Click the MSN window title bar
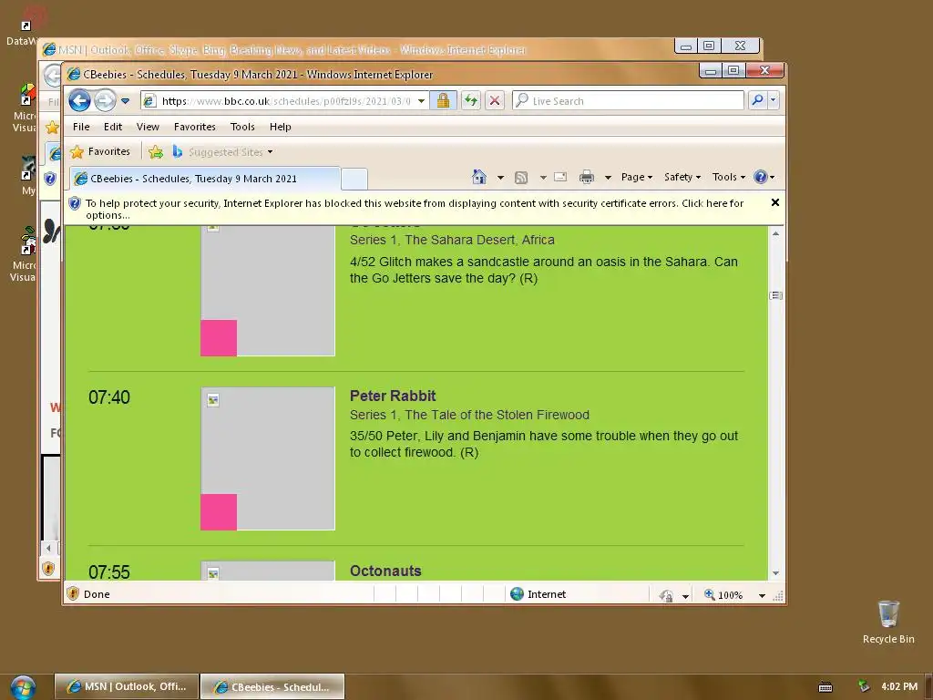 [x=357, y=49]
